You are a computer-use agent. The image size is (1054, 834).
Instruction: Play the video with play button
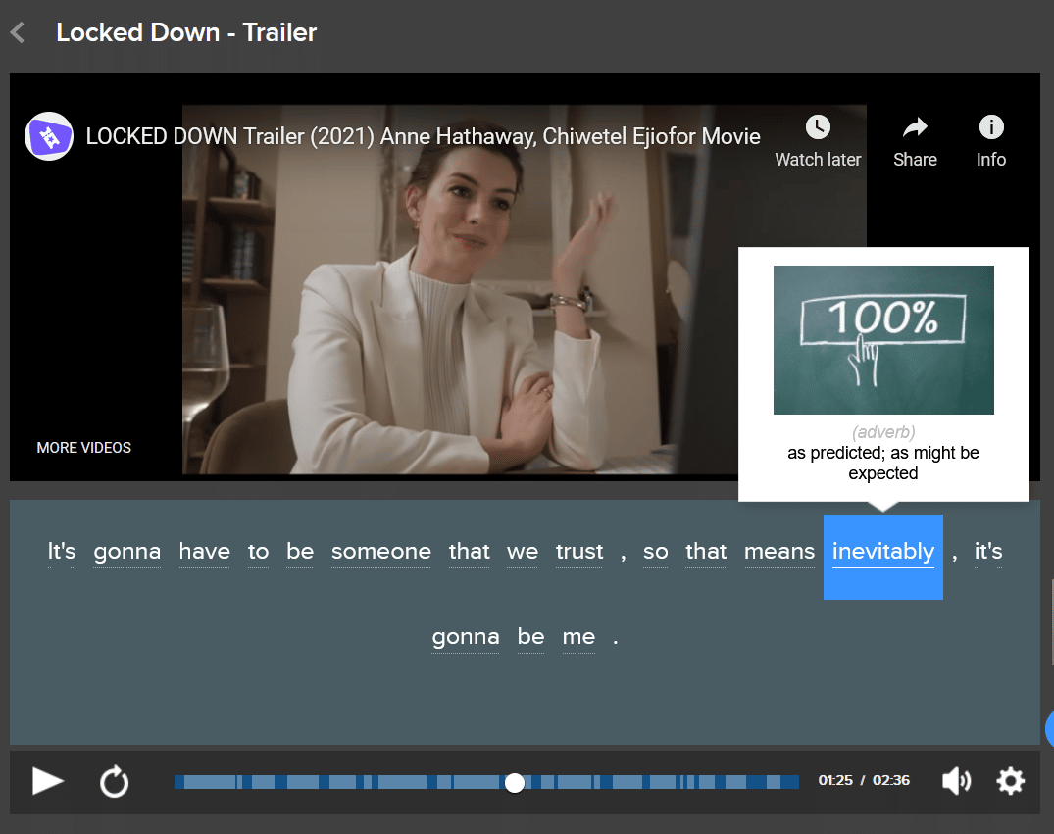(x=47, y=781)
